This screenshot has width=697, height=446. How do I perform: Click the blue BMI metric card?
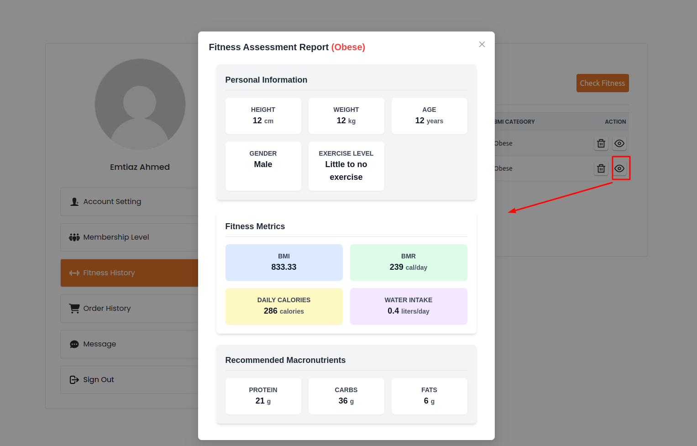(x=284, y=262)
